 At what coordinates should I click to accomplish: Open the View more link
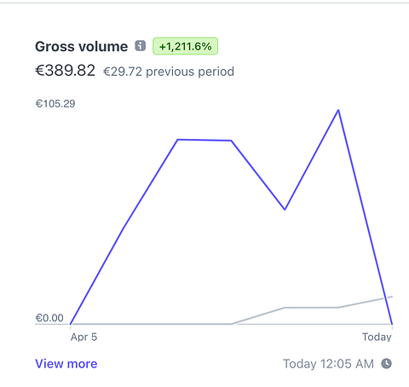[66, 364]
